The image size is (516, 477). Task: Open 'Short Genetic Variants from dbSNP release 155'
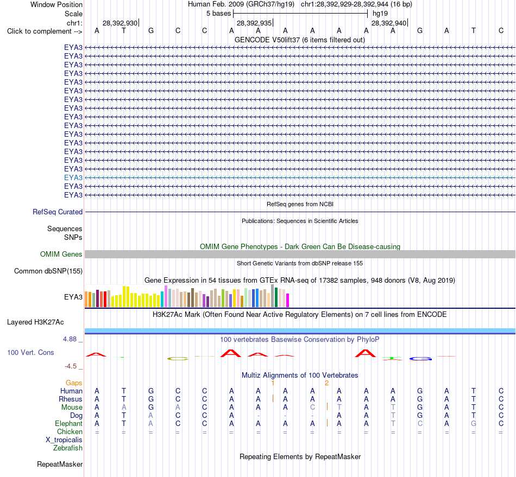pos(300,263)
